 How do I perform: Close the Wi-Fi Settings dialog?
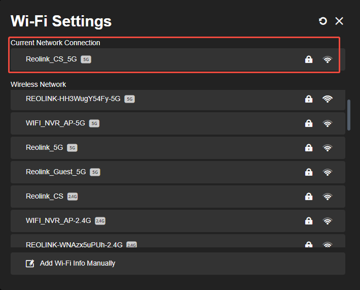coord(339,21)
